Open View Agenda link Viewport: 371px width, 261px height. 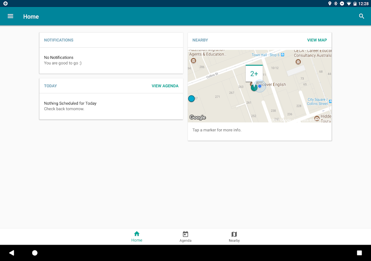165,86
